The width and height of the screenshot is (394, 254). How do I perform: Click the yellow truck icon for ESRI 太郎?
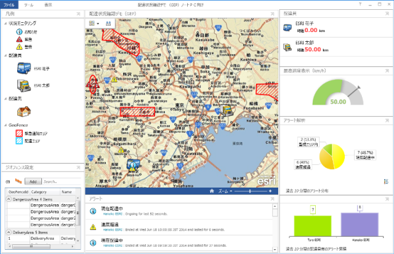[x=21, y=84]
